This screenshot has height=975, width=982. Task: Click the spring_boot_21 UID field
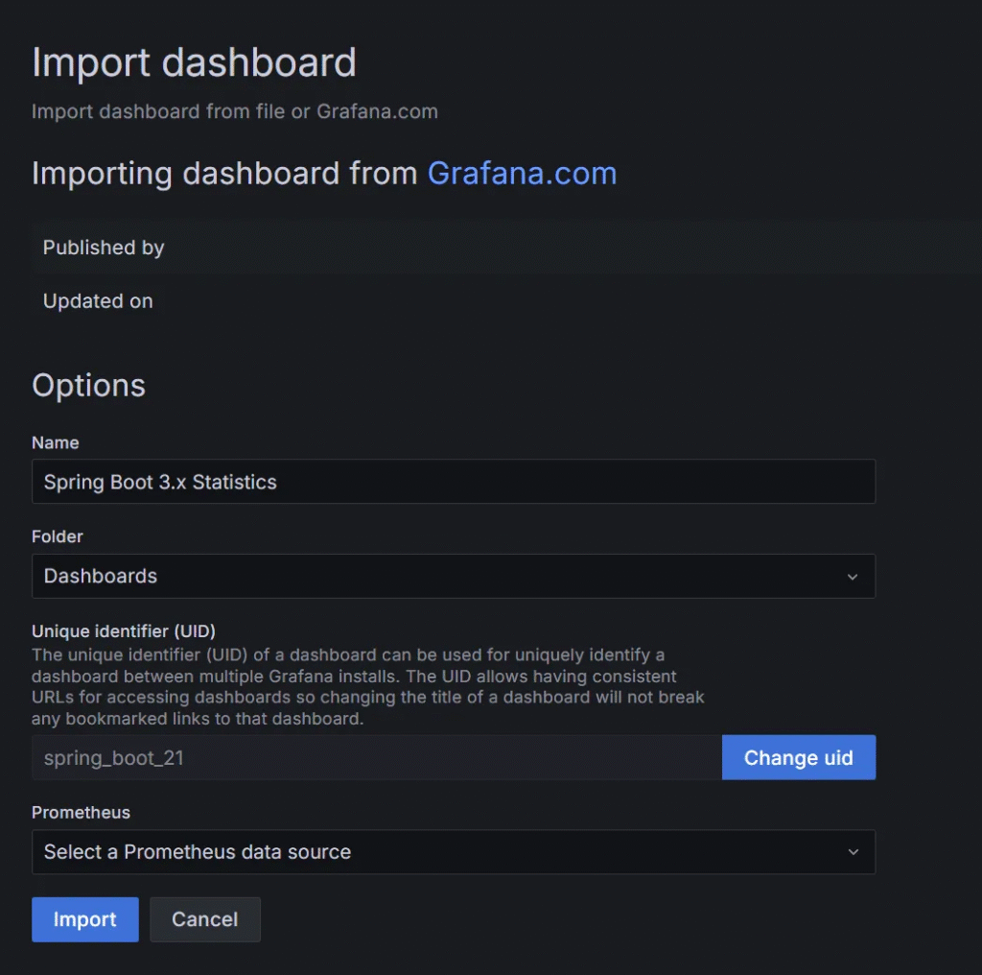pyautogui.click(x=376, y=757)
